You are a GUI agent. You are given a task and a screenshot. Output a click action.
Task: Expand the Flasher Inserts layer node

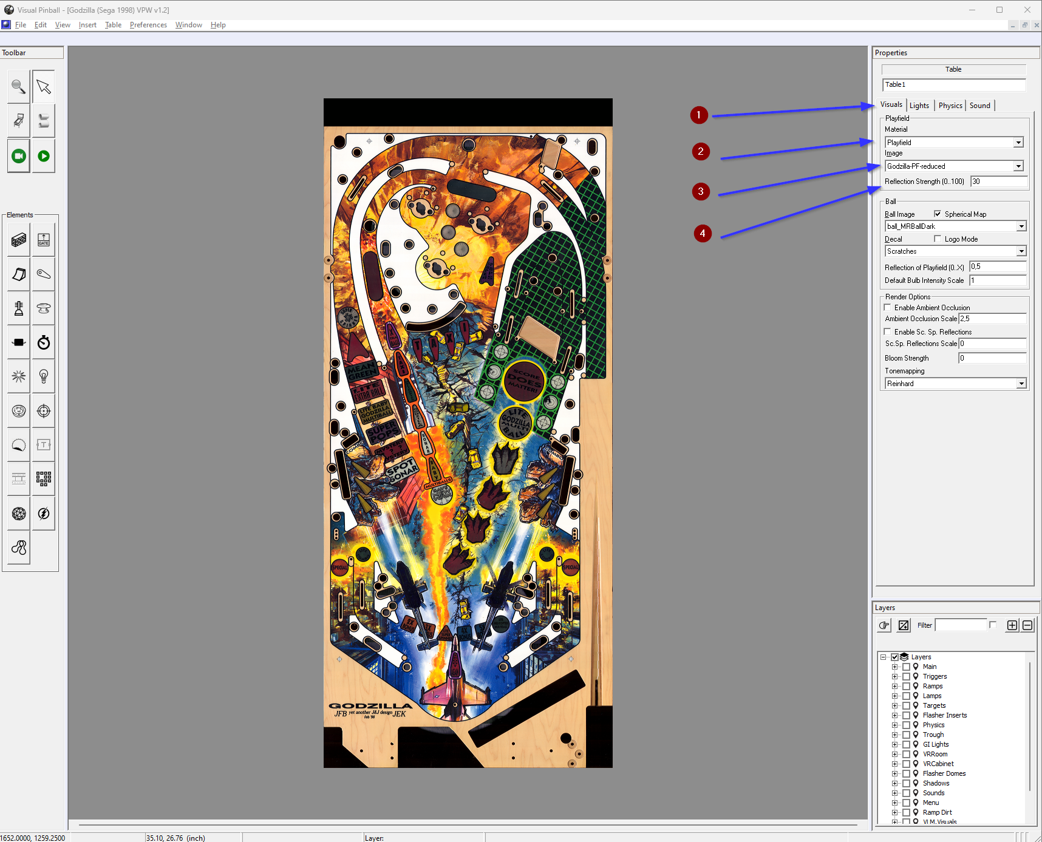click(x=894, y=715)
